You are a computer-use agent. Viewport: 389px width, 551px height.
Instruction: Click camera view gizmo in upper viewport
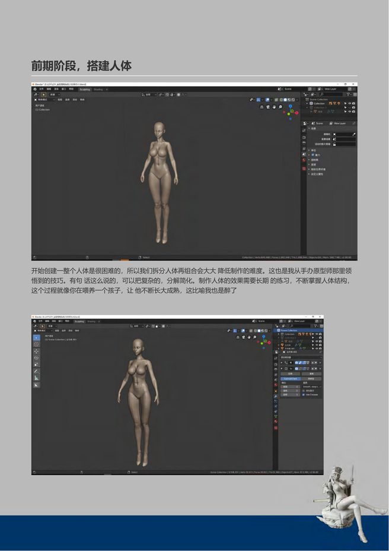tap(268, 107)
